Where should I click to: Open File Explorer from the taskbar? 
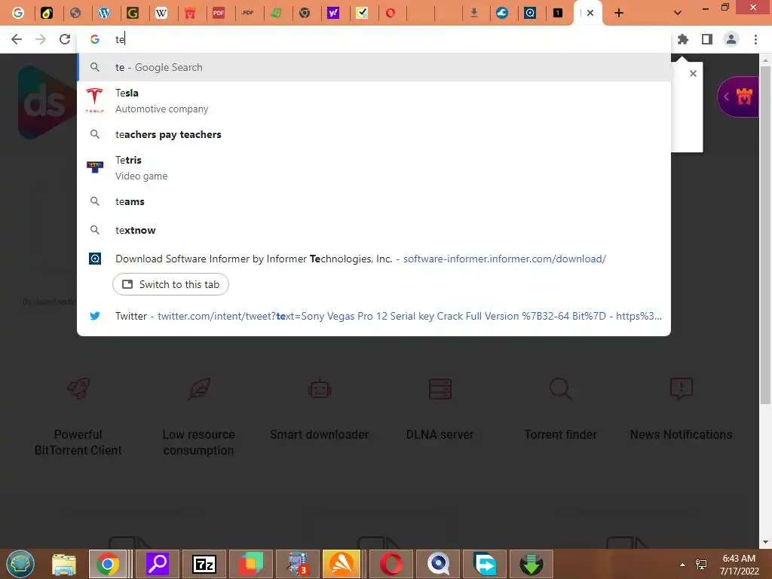click(x=64, y=564)
